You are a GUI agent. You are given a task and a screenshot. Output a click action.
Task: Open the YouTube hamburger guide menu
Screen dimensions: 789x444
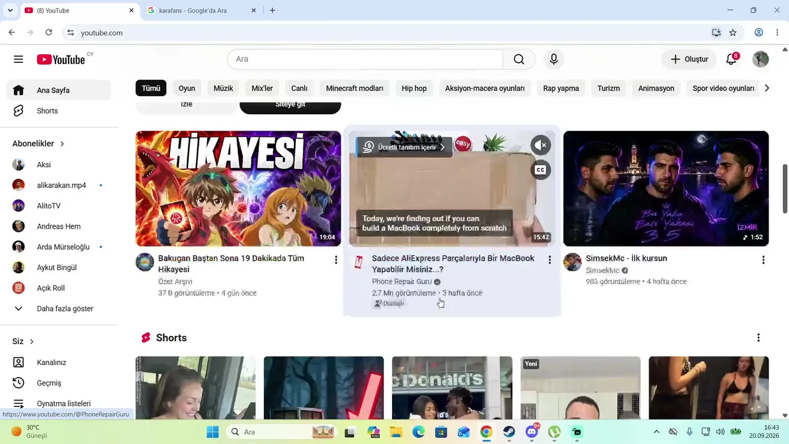(18, 59)
